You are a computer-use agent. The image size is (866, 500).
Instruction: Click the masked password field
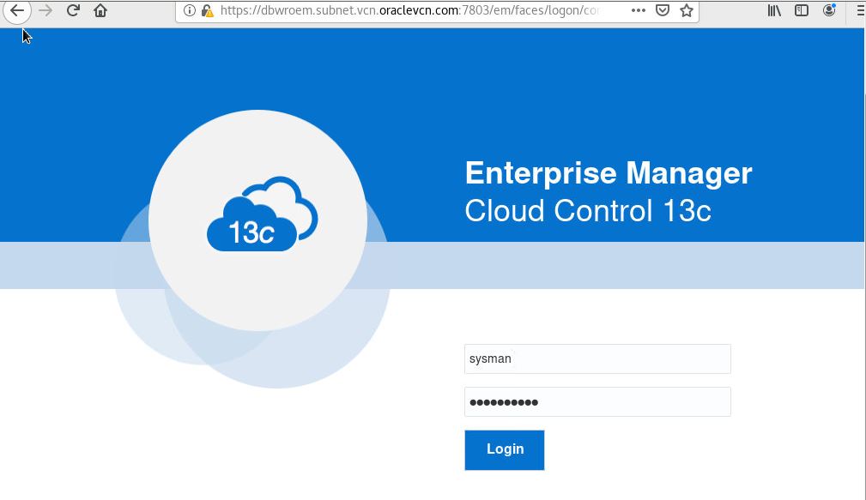tap(597, 401)
